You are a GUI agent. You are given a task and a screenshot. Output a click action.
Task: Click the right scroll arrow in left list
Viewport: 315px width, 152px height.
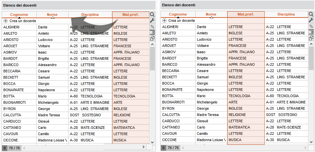[x=144, y=147]
